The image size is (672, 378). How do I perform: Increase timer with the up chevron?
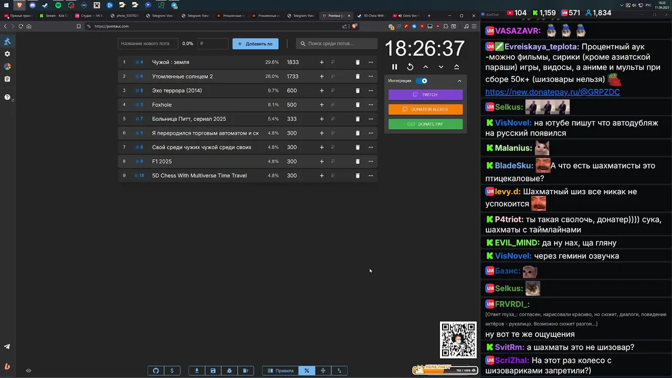(x=426, y=67)
